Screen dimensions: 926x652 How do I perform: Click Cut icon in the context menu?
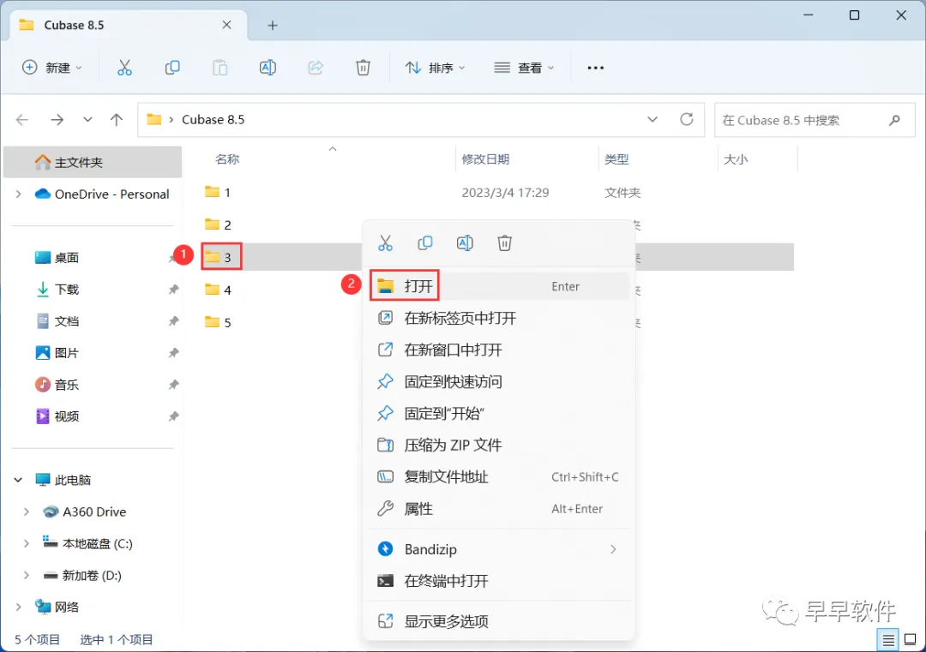385,242
